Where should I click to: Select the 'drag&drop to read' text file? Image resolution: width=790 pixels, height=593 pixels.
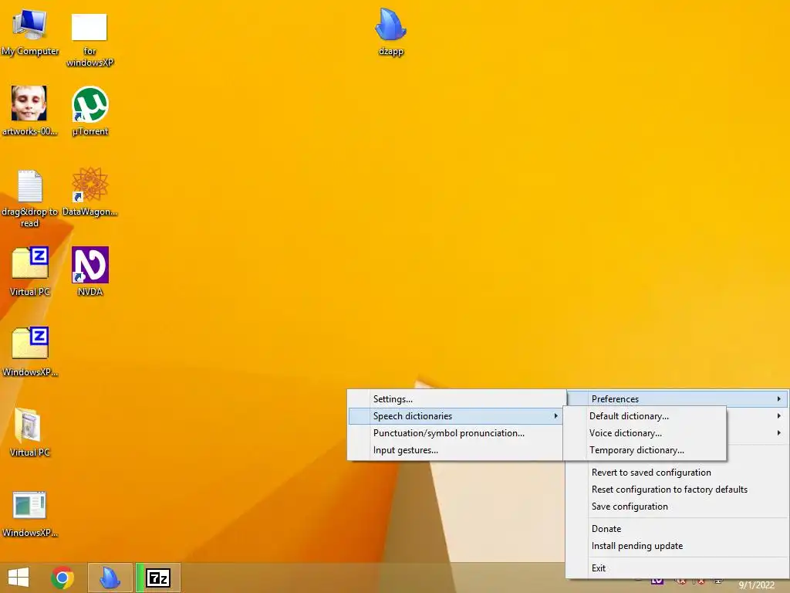click(30, 198)
